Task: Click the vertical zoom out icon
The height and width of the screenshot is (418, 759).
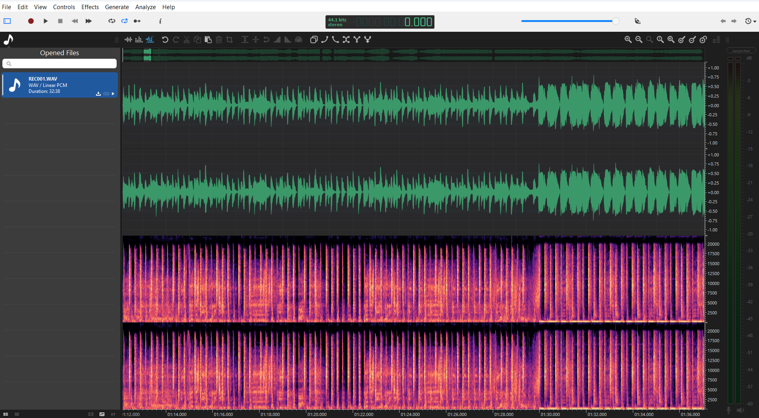Action: click(692, 40)
